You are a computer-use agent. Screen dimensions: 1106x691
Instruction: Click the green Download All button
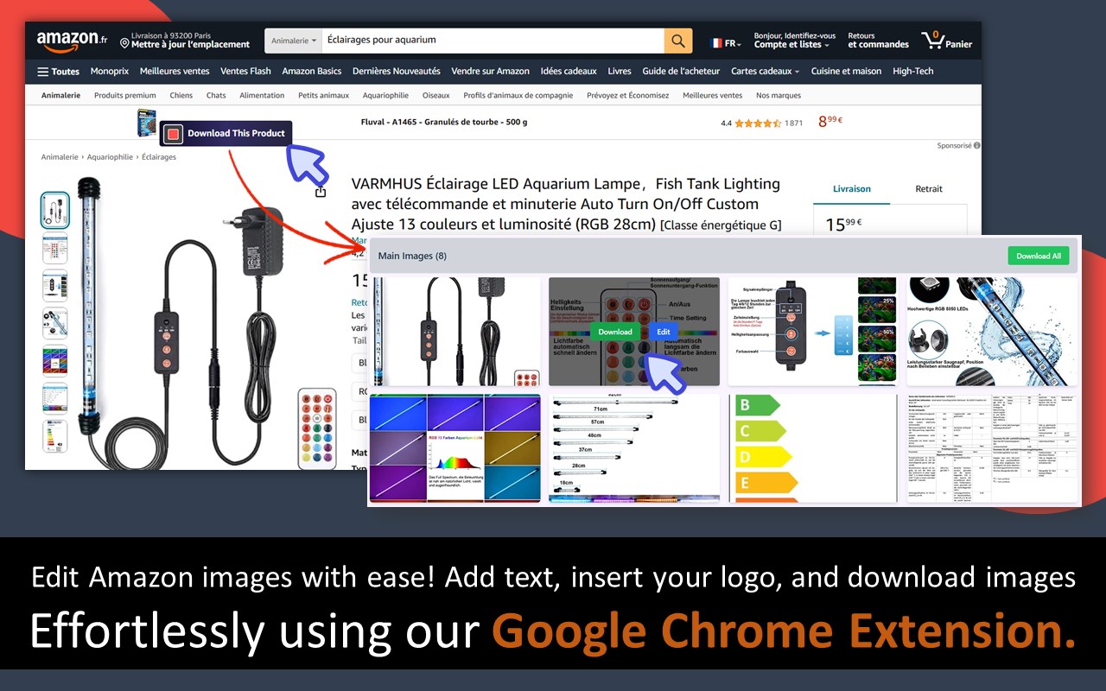pyautogui.click(x=1038, y=256)
